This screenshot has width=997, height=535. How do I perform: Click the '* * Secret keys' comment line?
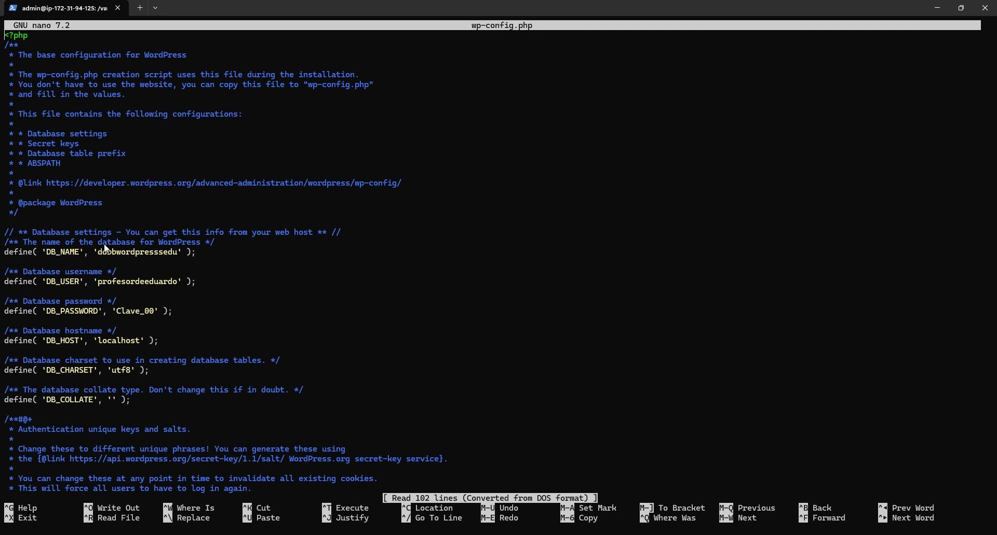tap(44, 144)
